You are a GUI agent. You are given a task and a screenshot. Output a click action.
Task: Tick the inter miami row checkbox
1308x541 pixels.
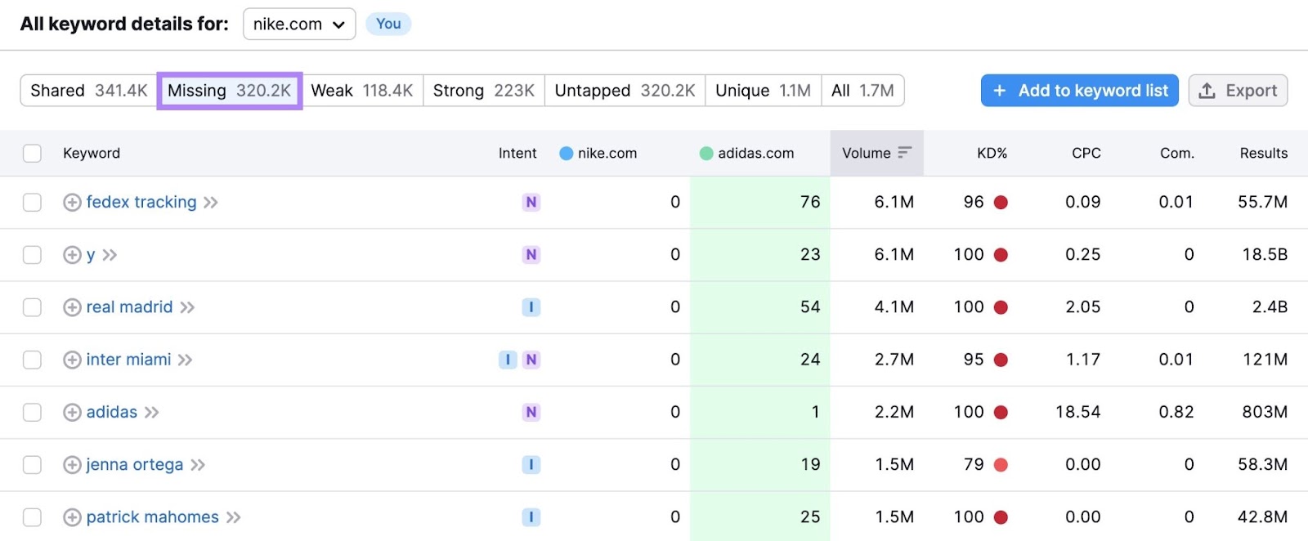(32, 360)
